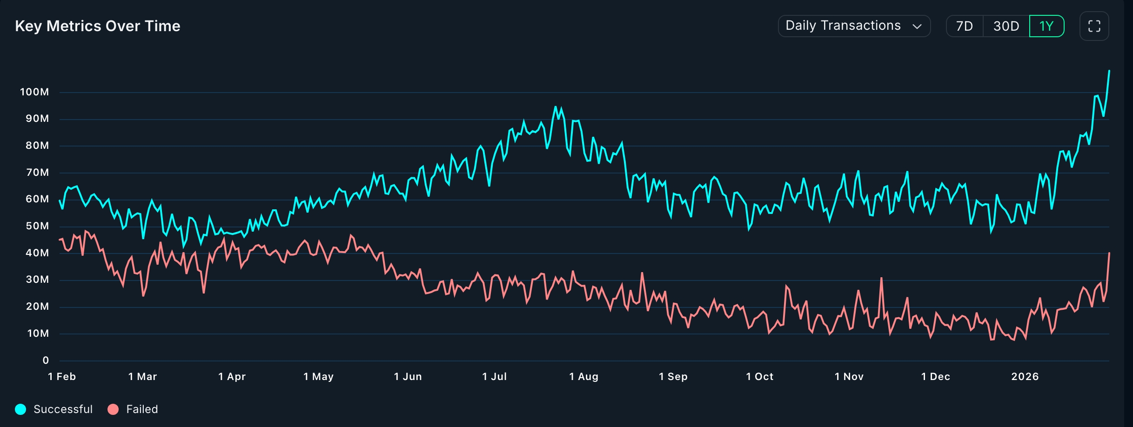This screenshot has height=427, width=1133.
Task: Click the Key Metrics Over Time title
Action: (x=98, y=26)
